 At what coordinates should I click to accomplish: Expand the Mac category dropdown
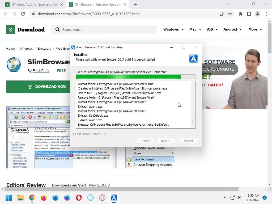pos(195,29)
